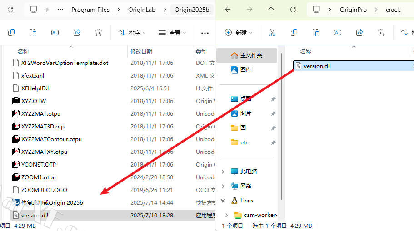Expand cam-worker folder node
The height and width of the screenshot is (231, 414).
[x=226, y=215]
